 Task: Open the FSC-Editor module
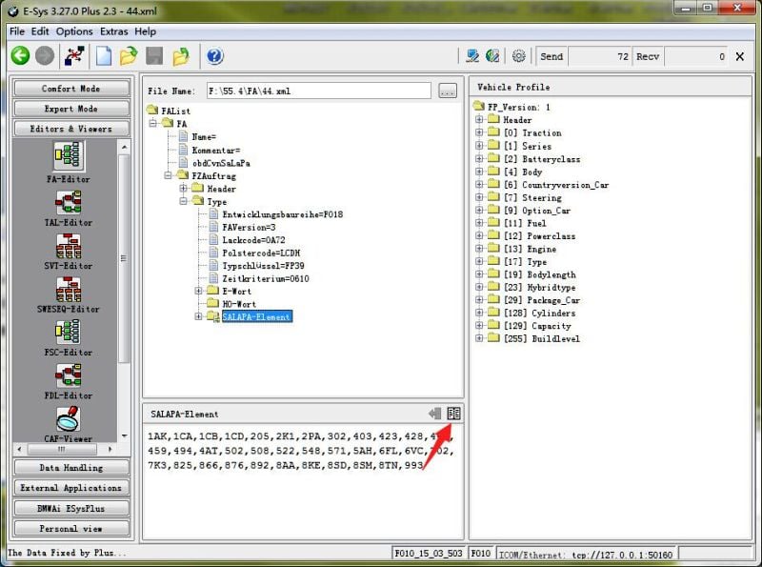click(68, 338)
